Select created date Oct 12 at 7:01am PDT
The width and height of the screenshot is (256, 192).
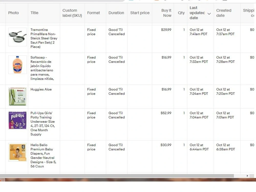225,115
